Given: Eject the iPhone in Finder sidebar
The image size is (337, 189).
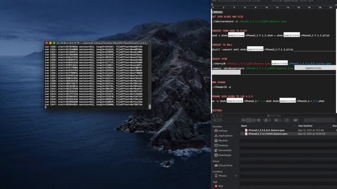Looking at the screenshot, I should (236, 176).
